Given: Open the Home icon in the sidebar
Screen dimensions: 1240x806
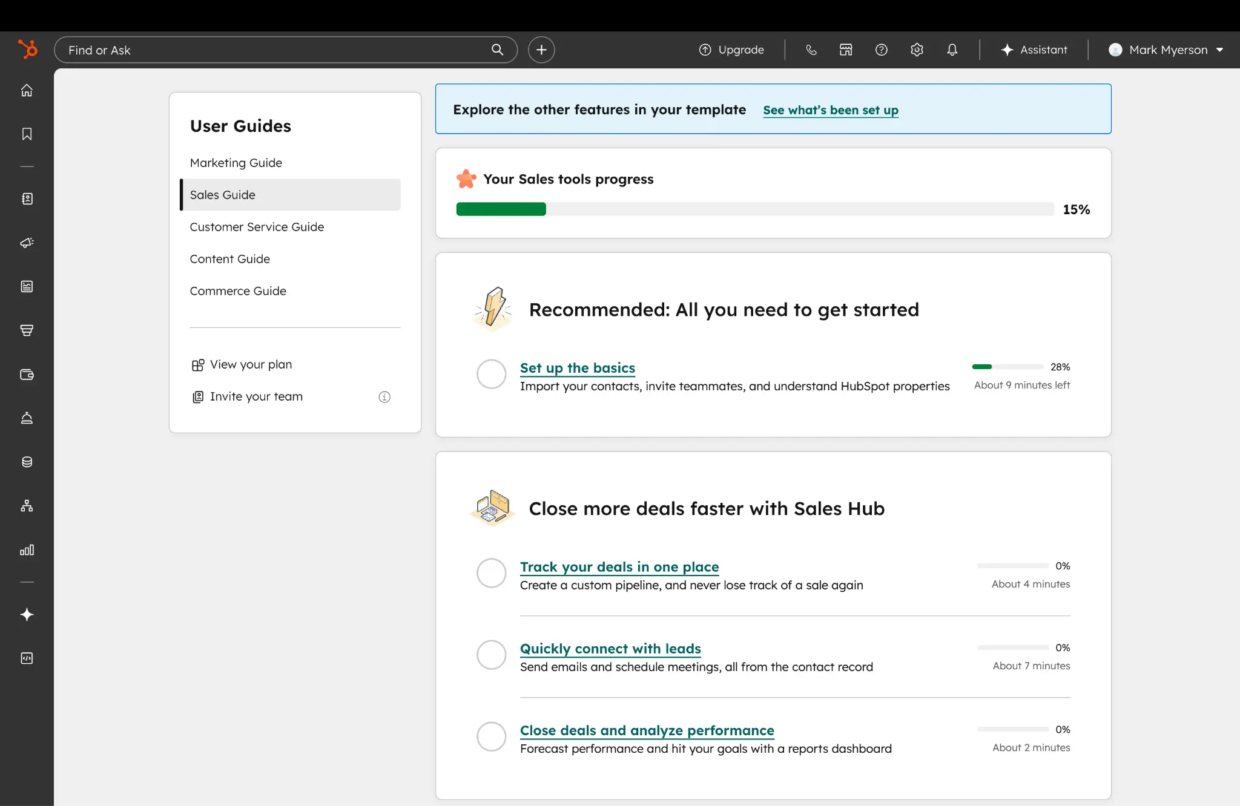Looking at the screenshot, I should [27, 90].
